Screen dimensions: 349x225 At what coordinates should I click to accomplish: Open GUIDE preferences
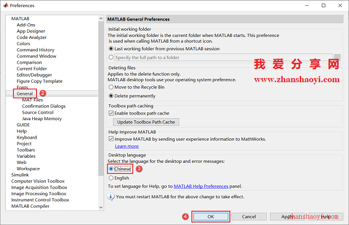click(x=23, y=125)
